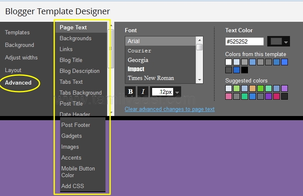The image size is (303, 196).
Task: Toggle italic with the I button
Action: pyautogui.click(x=143, y=92)
